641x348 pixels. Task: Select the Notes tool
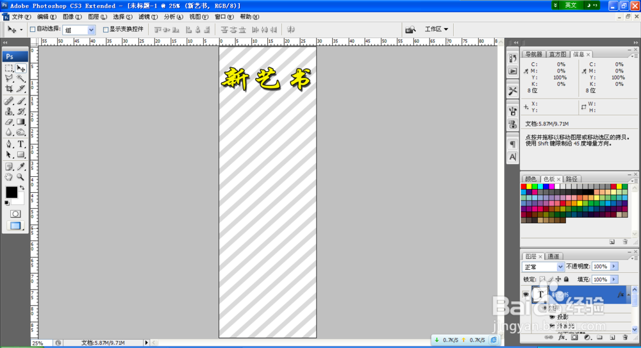[x=9, y=167]
